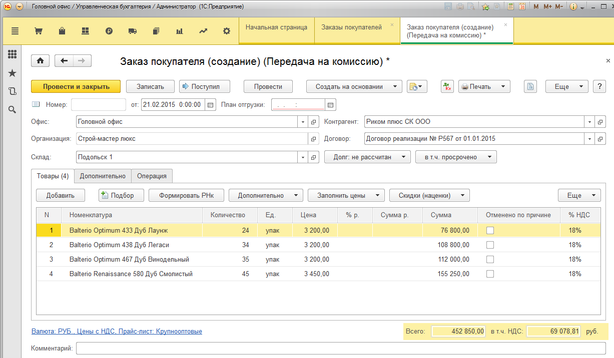Toggle cancel checkbox for Дуб Лаунж row
Viewport: 614px width, 358px height.
pos(490,230)
